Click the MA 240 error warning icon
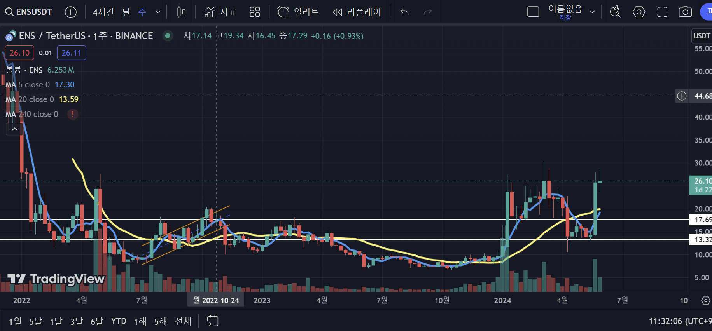The width and height of the screenshot is (712, 331). pyautogui.click(x=73, y=114)
